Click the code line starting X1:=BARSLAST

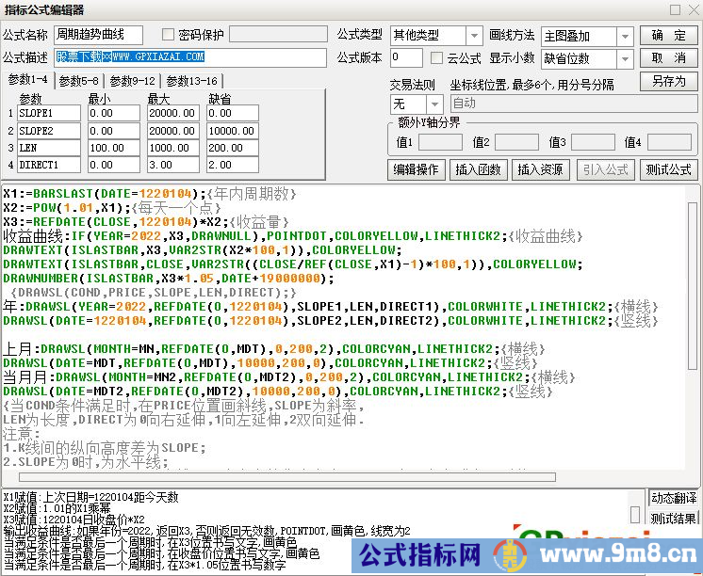(x=150, y=194)
